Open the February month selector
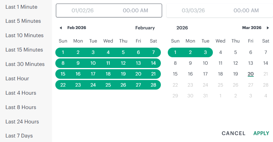 pos(145,28)
